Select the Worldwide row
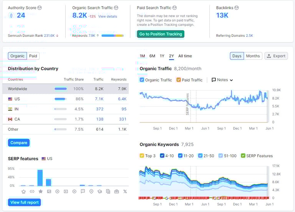The width and height of the screenshot is (295, 212). point(65,89)
